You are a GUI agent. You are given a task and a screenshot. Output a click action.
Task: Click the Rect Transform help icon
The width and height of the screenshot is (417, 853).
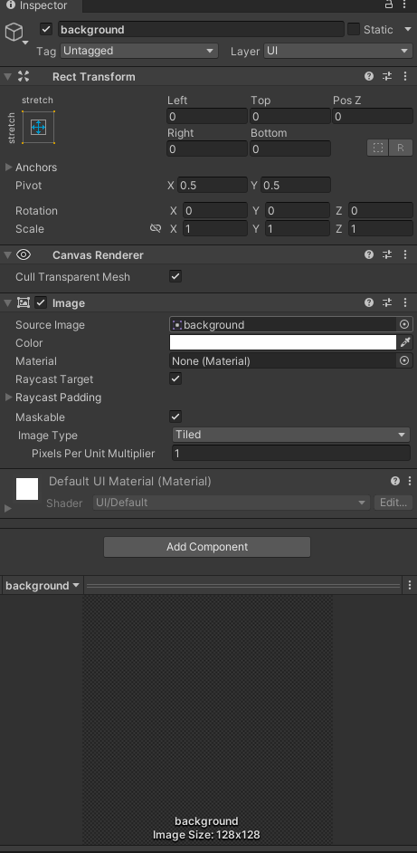tap(369, 76)
